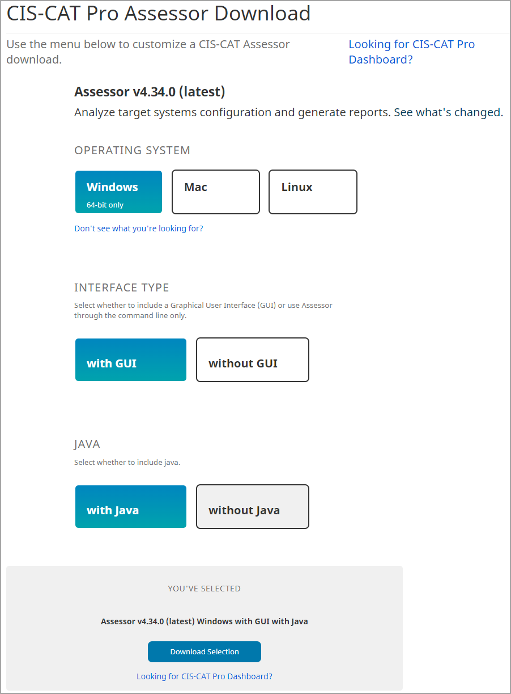Exclude Java by choosing without Java

(x=252, y=506)
